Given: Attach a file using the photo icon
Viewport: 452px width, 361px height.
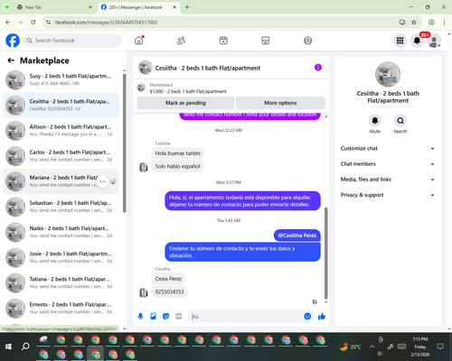Looking at the screenshot, I should [153, 316].
